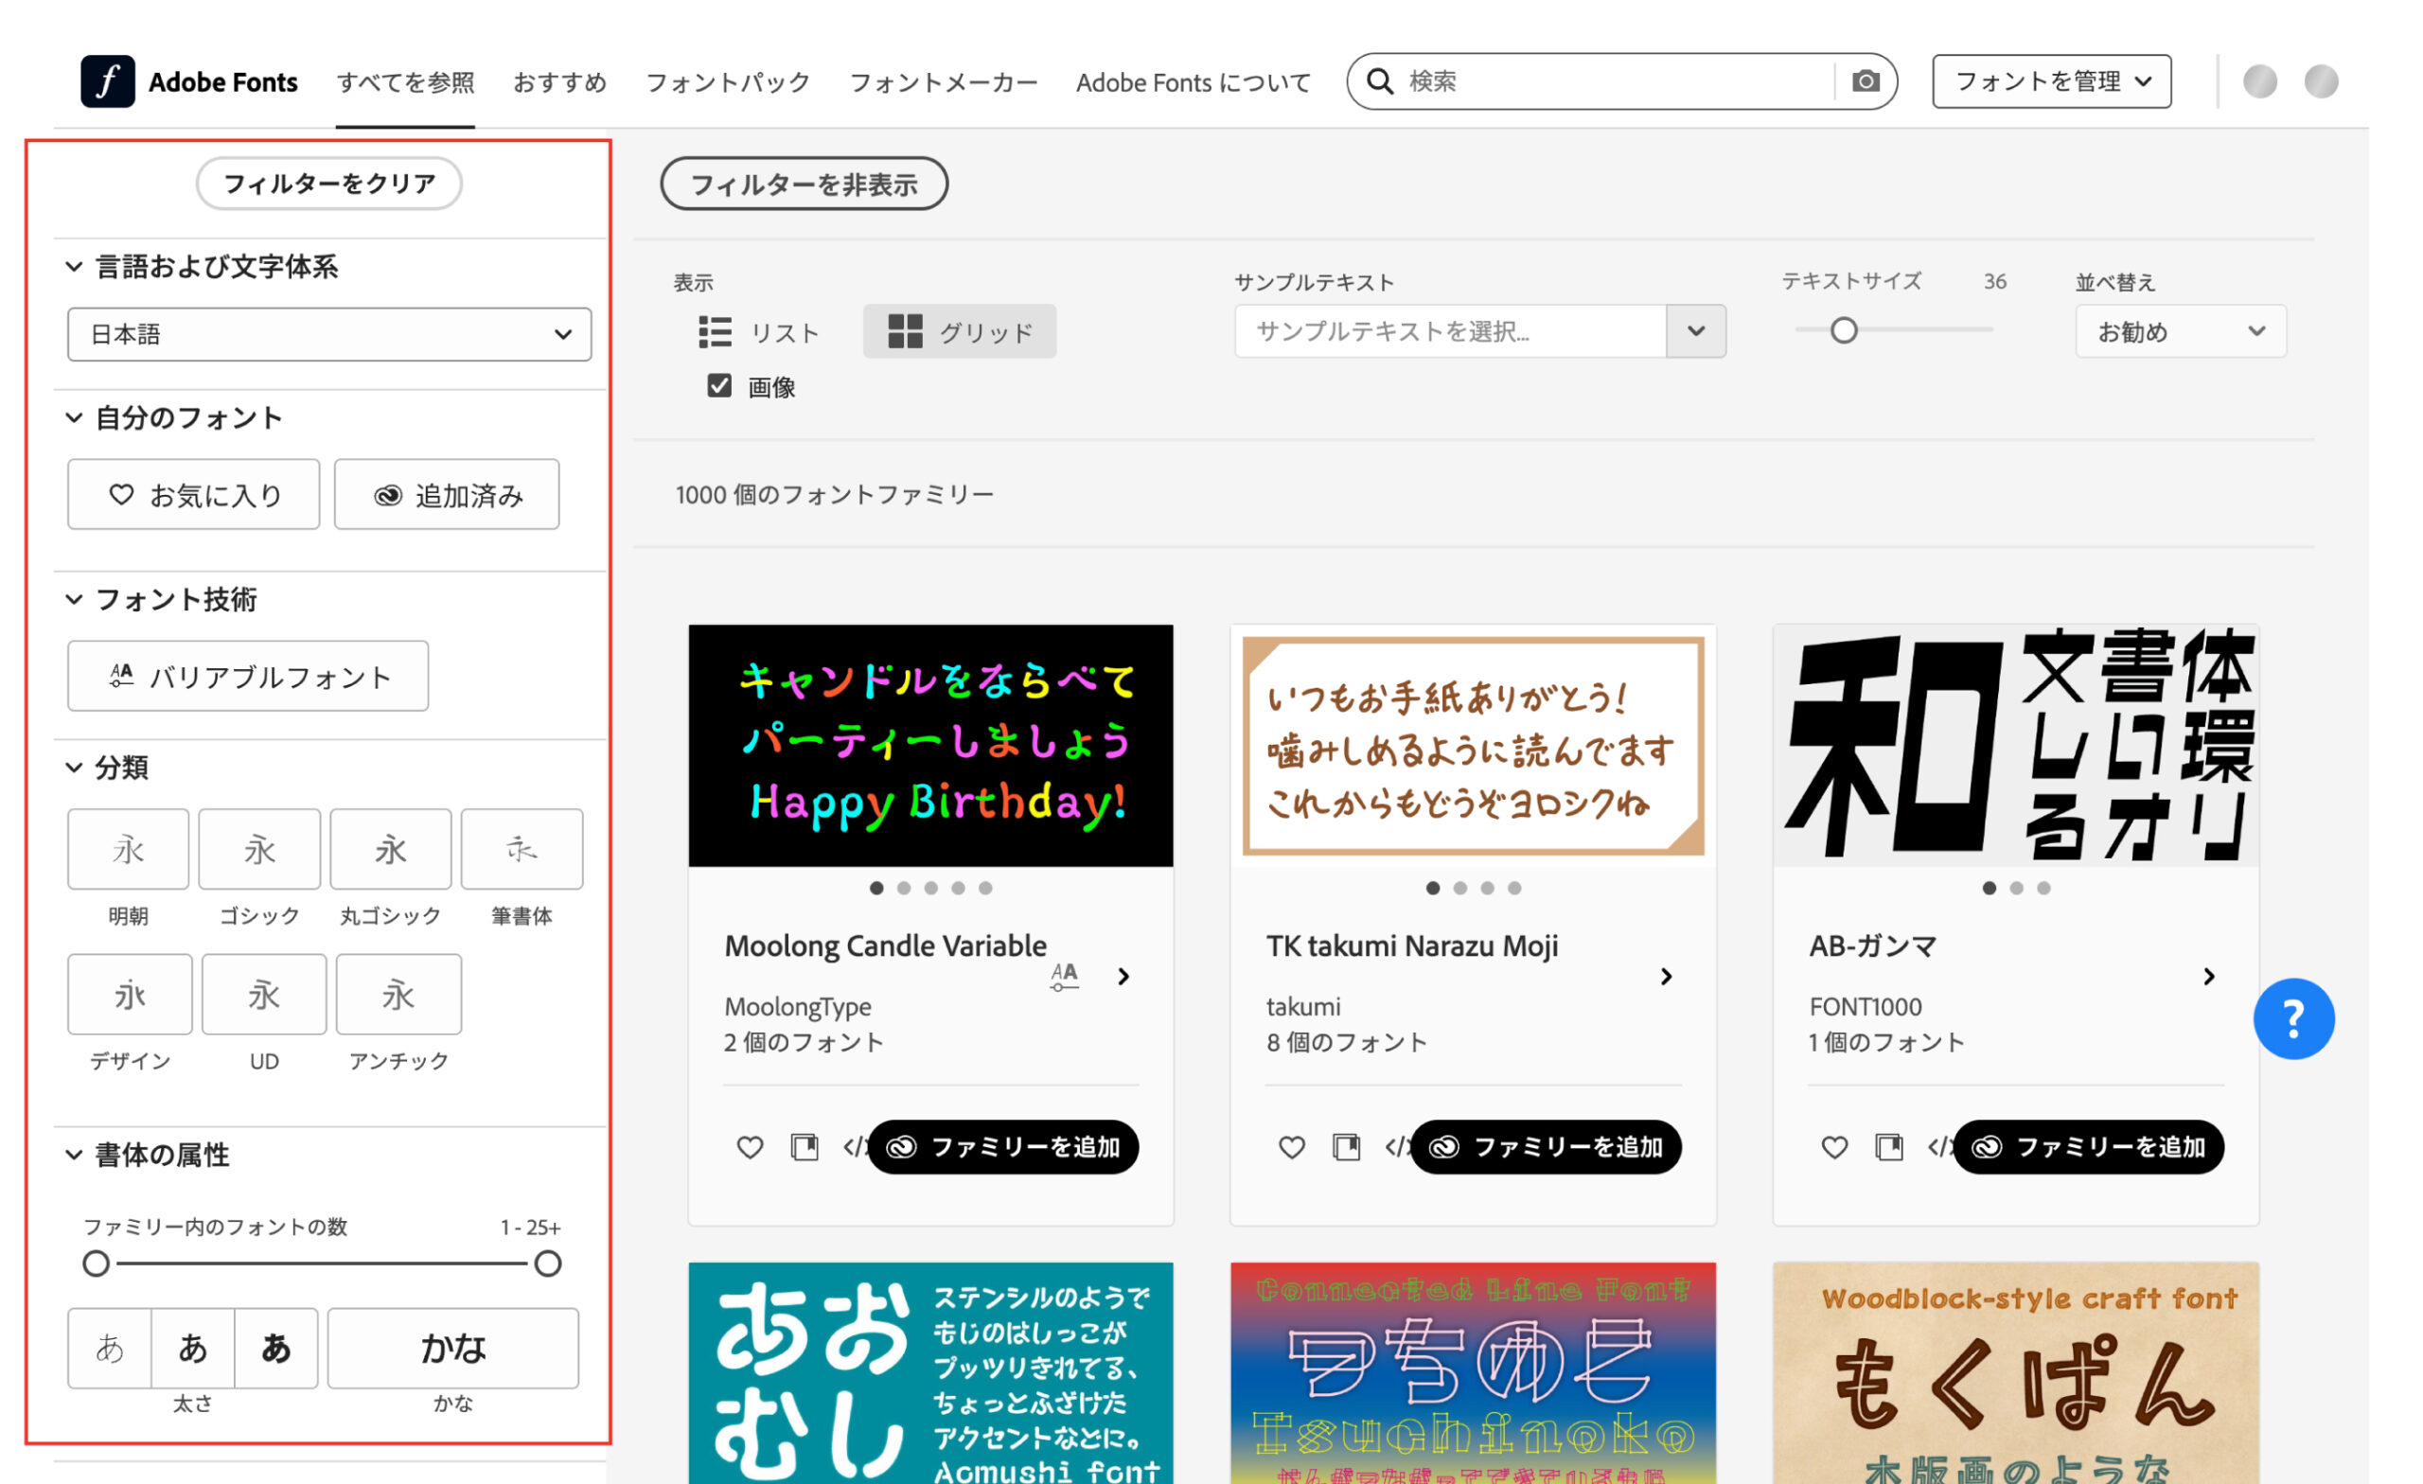The height and width of the screenshot is (1484, 2423).
Task: Toggle お気に入り filter
Action: (194, 495)
